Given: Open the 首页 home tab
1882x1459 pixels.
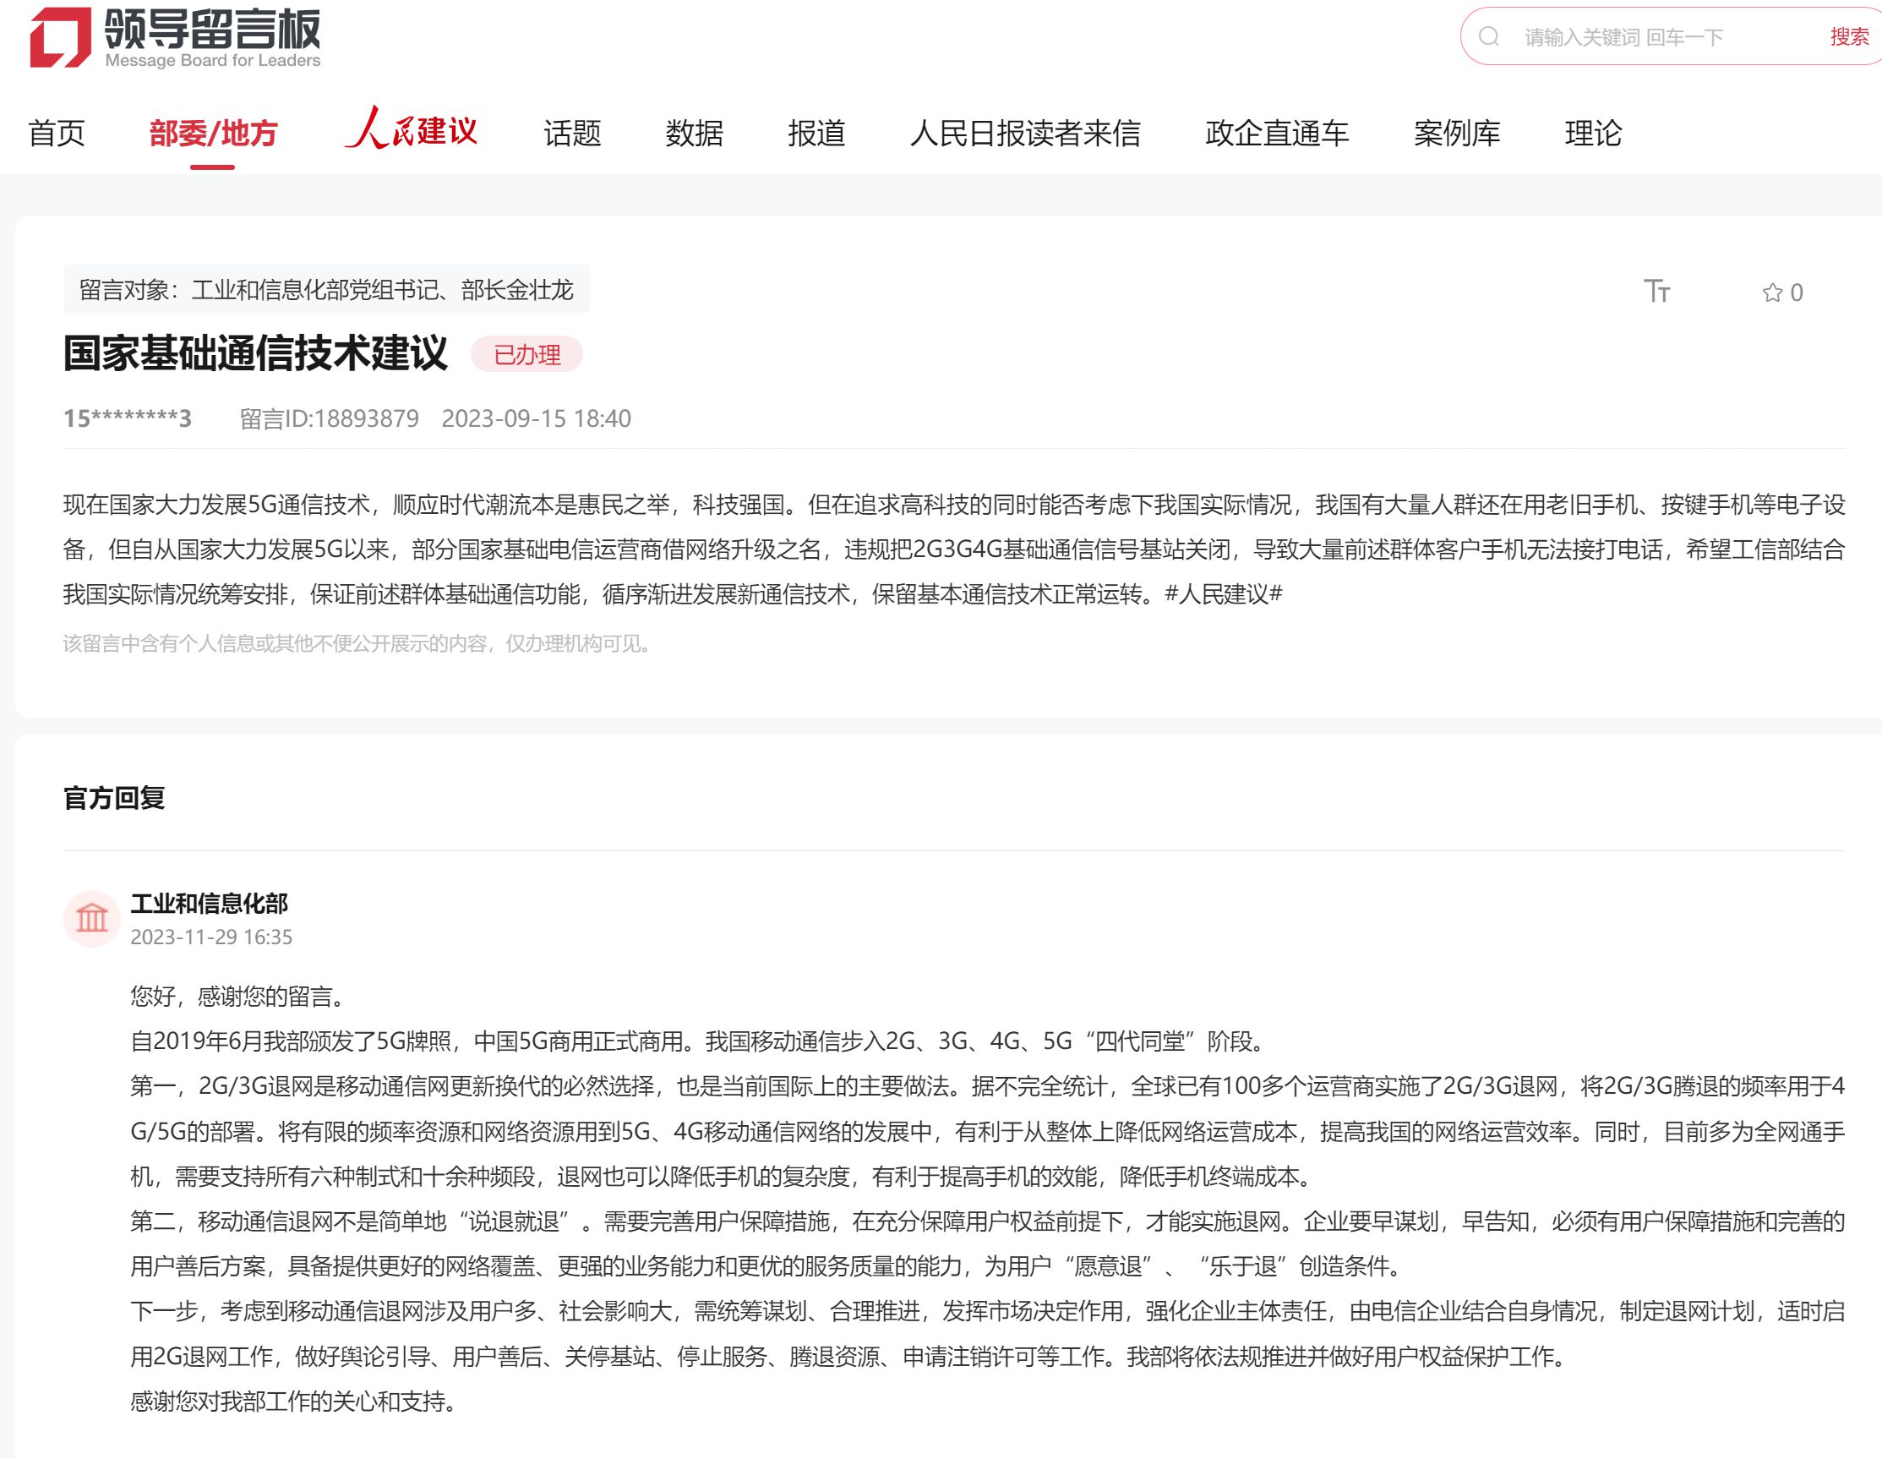Looking at the screenshot, I should [57, 134].
